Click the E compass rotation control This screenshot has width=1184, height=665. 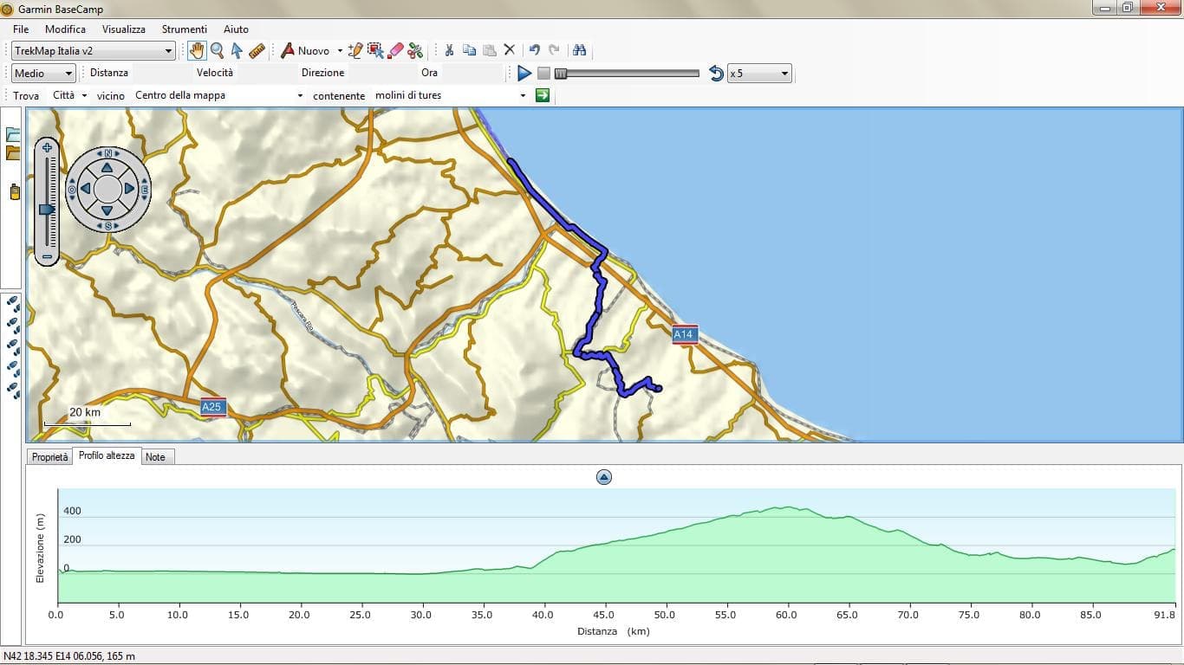145,189
